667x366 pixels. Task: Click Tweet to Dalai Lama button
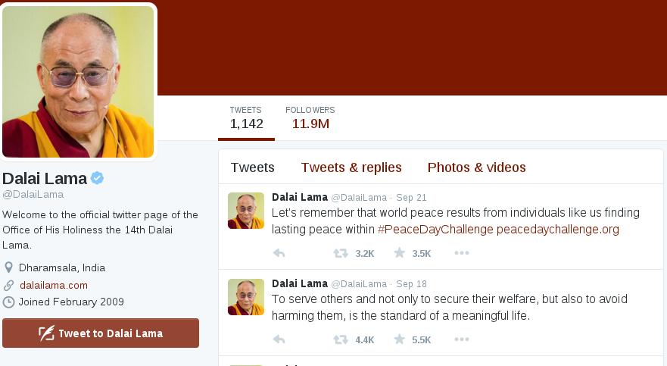tap(101, 333)
